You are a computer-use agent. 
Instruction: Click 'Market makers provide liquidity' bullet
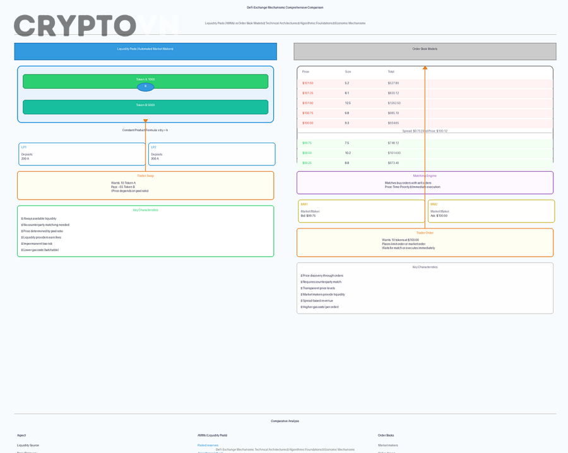(x=322, y=295)
